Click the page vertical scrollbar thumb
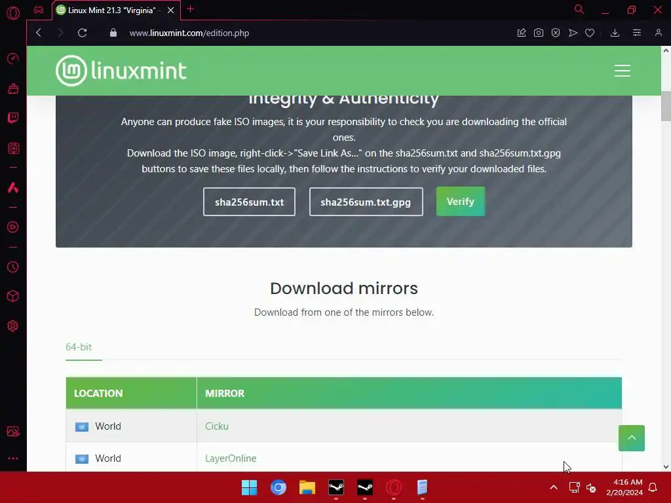The height and width of the screenshot is (503, 671). 666,106
